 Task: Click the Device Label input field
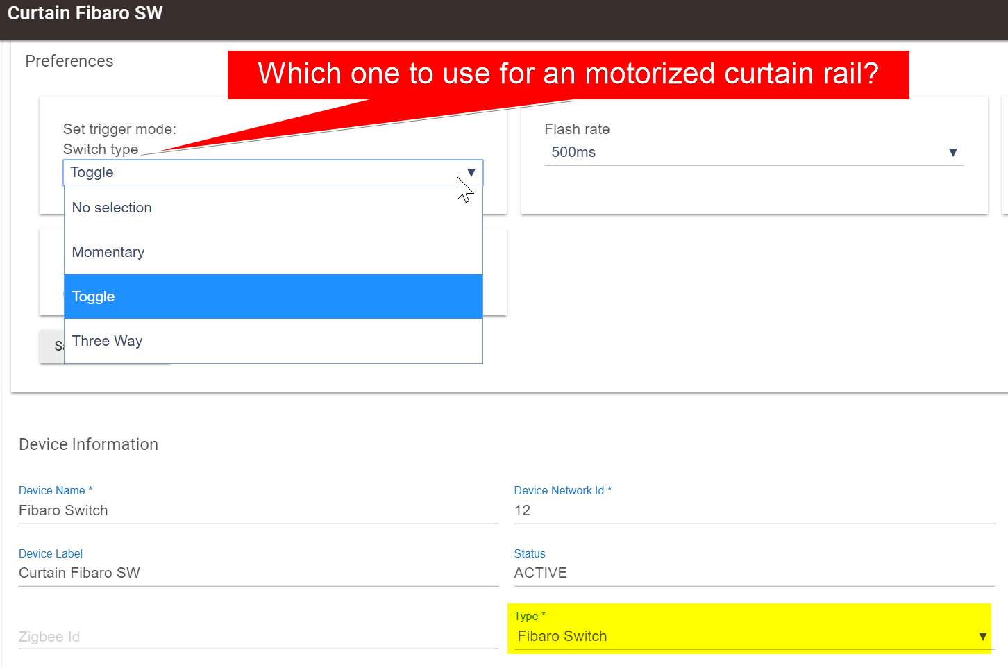(x=258, y=573)
